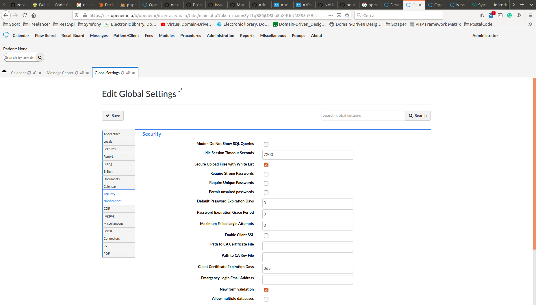536x305 pixels.
Task: List all browser tabs dropdown arrow
Action: point(531,5)
